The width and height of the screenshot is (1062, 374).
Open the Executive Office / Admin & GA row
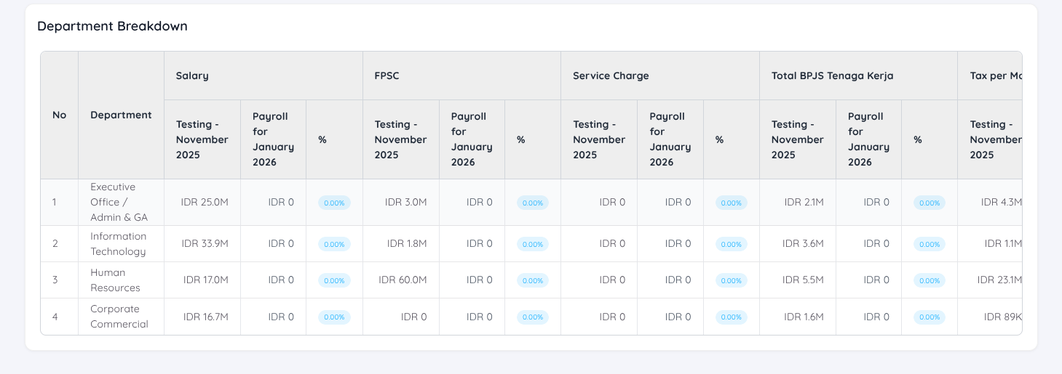[x=119, y=202]
